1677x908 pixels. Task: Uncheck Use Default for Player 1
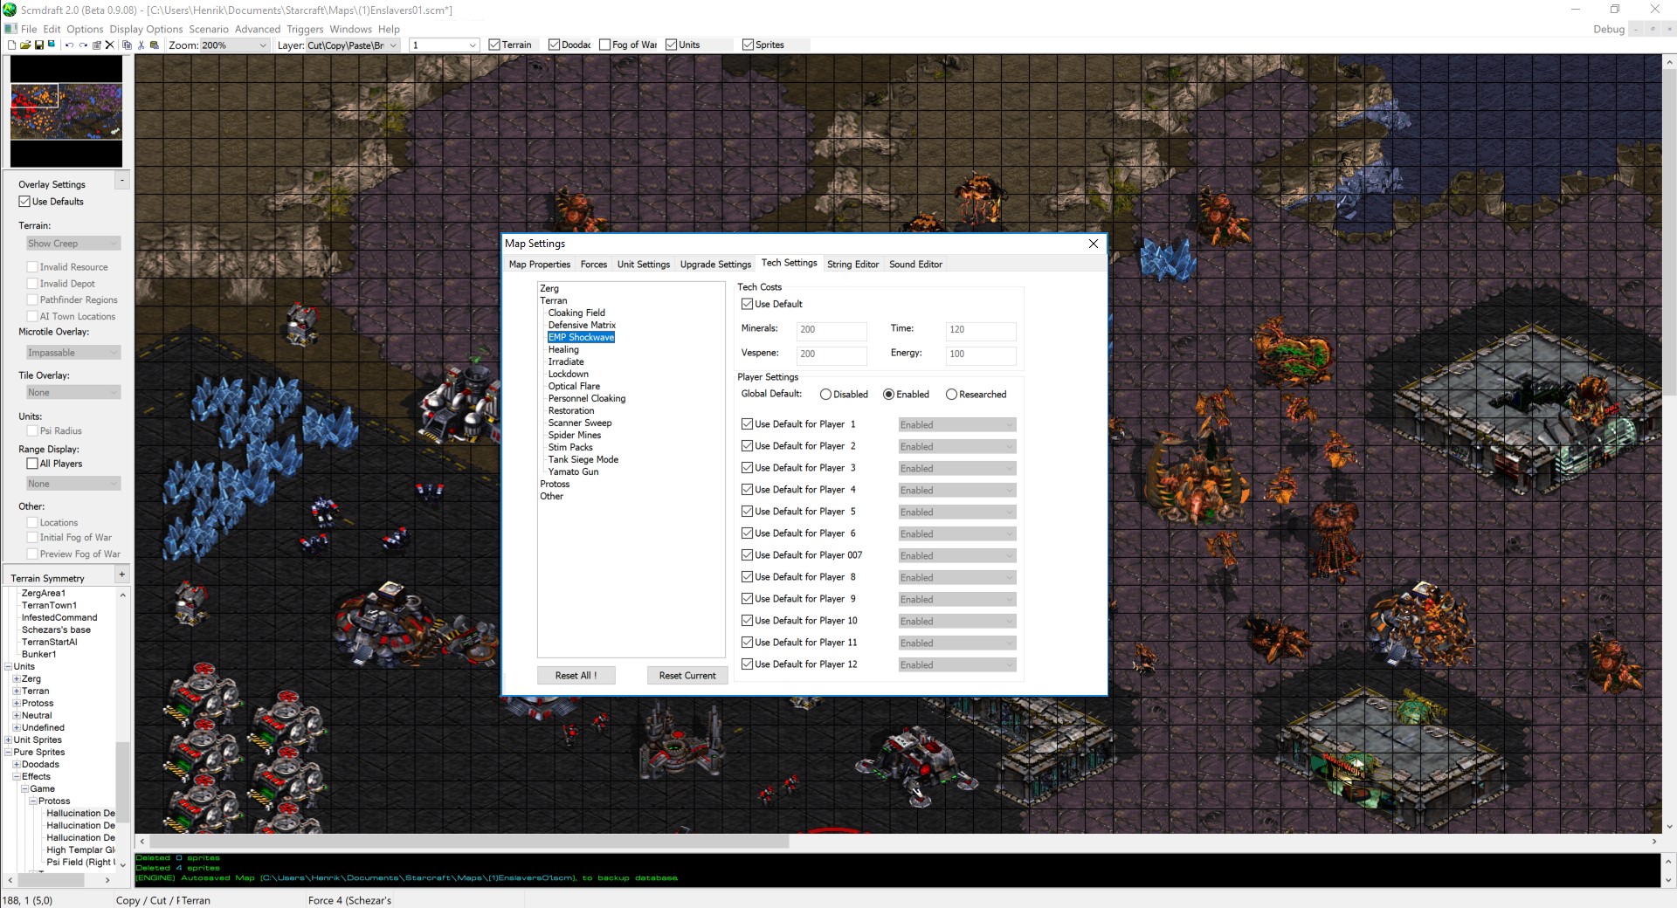click(x=747, y=424)
